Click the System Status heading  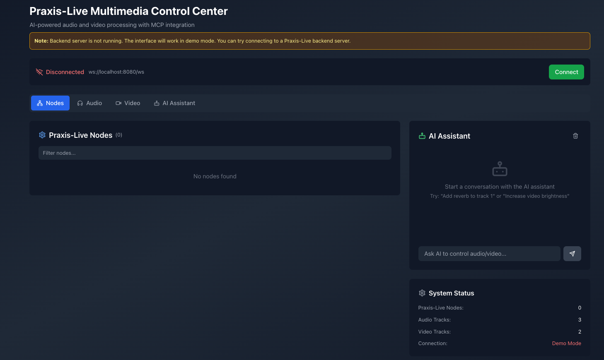[x=451, y=293]
